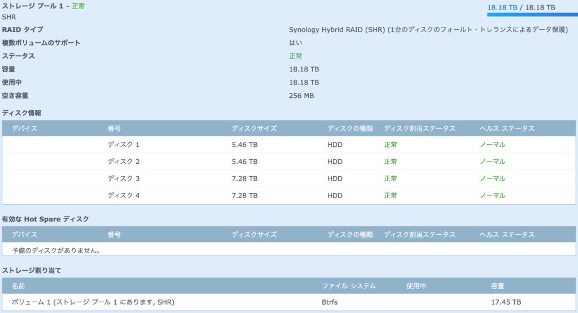This screenshot has width=578, height=313.
Task: Click ノーマル health status of ディスク 1
Action: click(x=492, y=145)
